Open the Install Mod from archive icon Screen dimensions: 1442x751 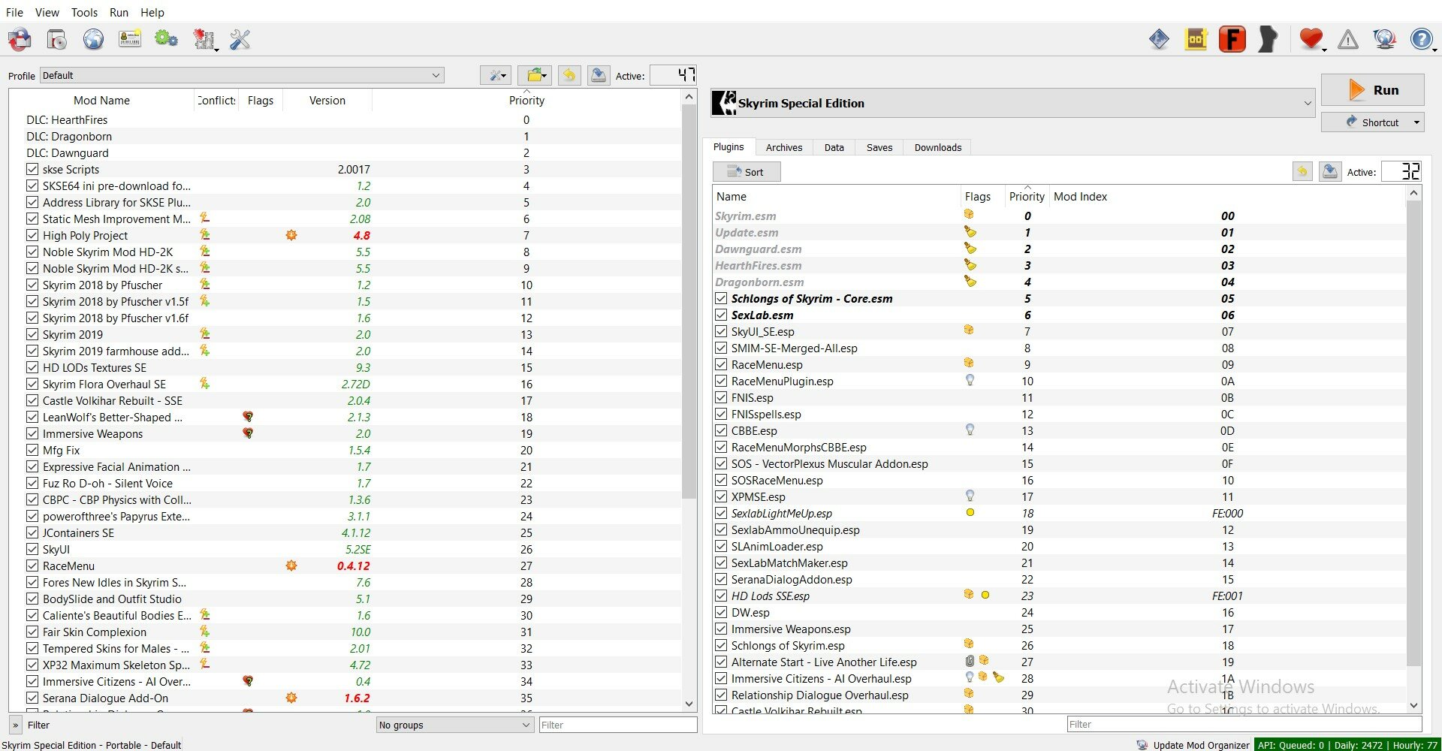tap(56, 39)
